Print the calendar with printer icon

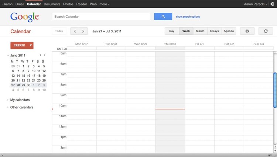click(247, 31)
